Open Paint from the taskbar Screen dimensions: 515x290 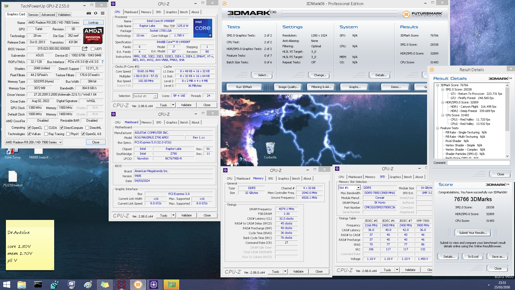(88, 285)
